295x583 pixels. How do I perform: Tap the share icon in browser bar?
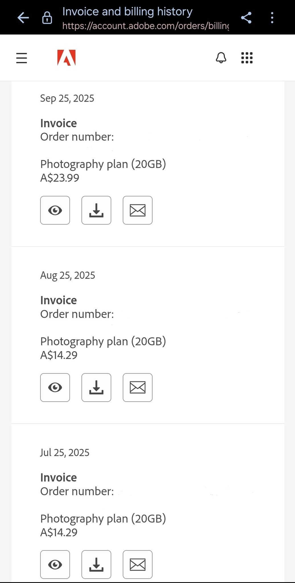pyautogui.click(x=246, y=18)
